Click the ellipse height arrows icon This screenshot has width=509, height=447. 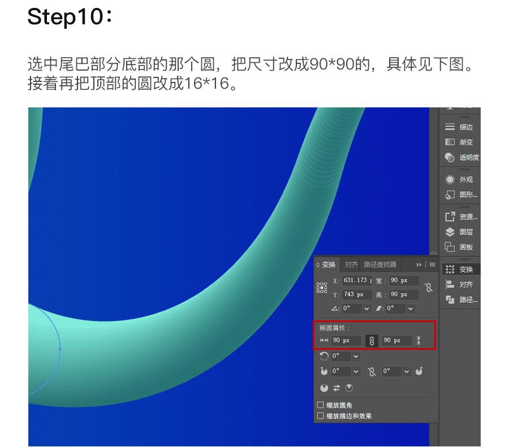[x=419, y=340]
